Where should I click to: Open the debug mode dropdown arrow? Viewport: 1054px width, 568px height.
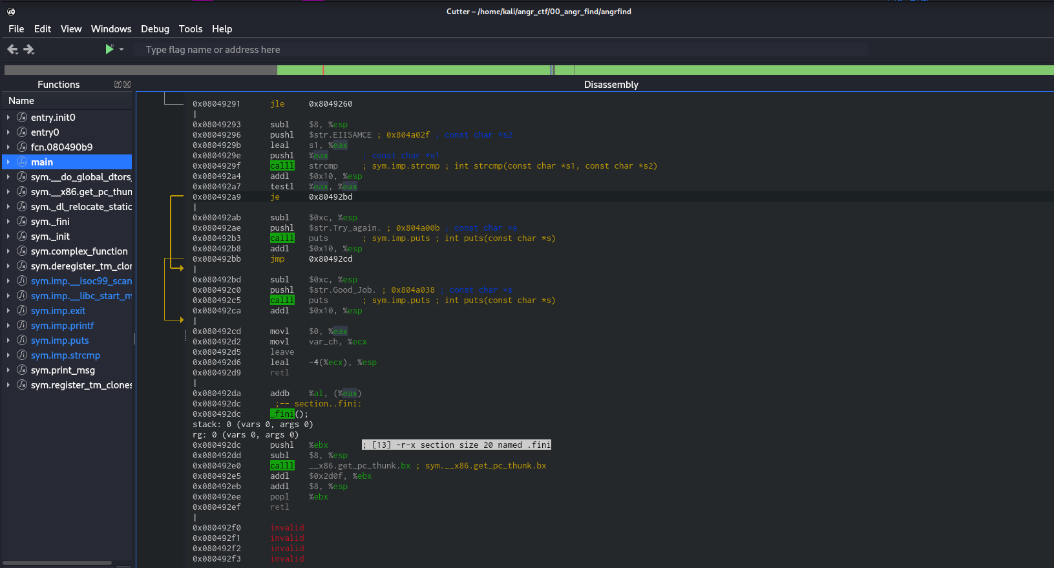pos(121,50)
